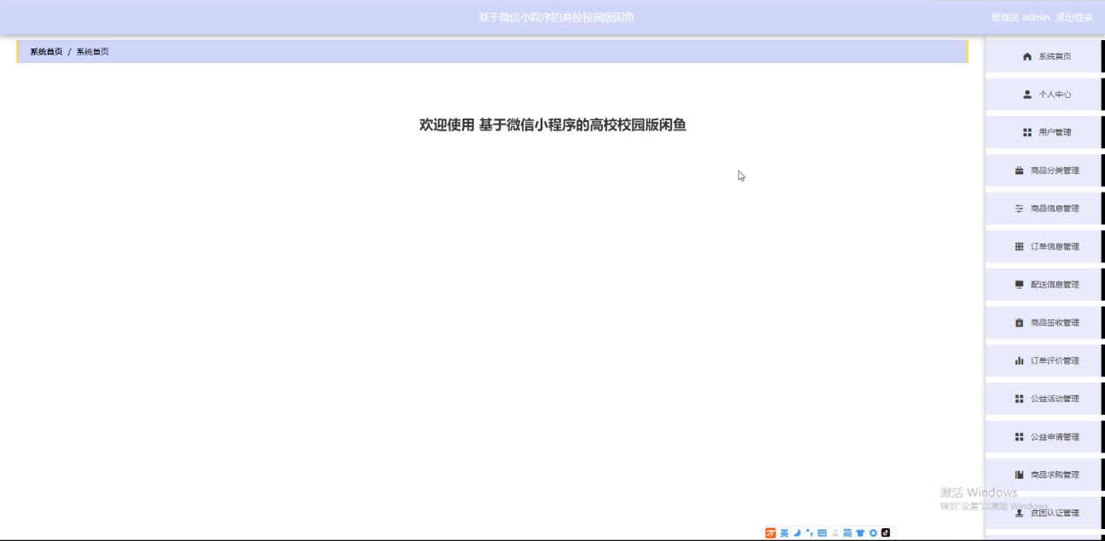1105x541 pixels.
Task: Click the filter icon beside 商品信息管理
Action: pos(1017,208)
